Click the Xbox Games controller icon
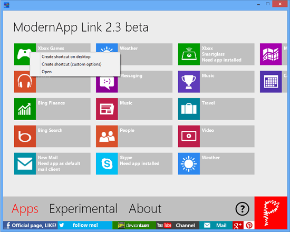This screenshot has height=232, width=290. 25,54
